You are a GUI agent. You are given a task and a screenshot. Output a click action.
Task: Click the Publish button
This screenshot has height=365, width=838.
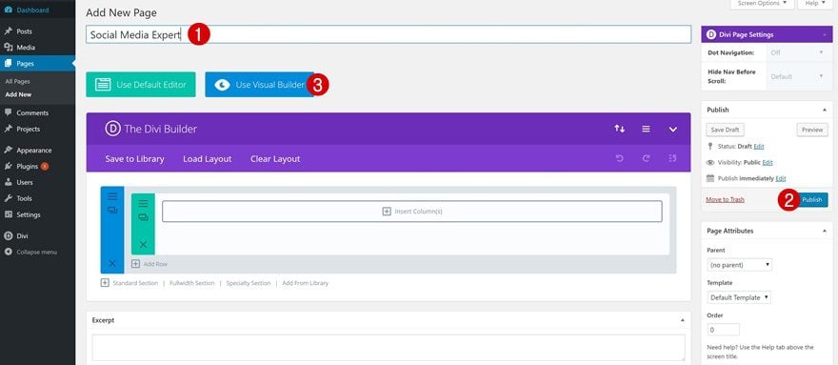[812, 199]
